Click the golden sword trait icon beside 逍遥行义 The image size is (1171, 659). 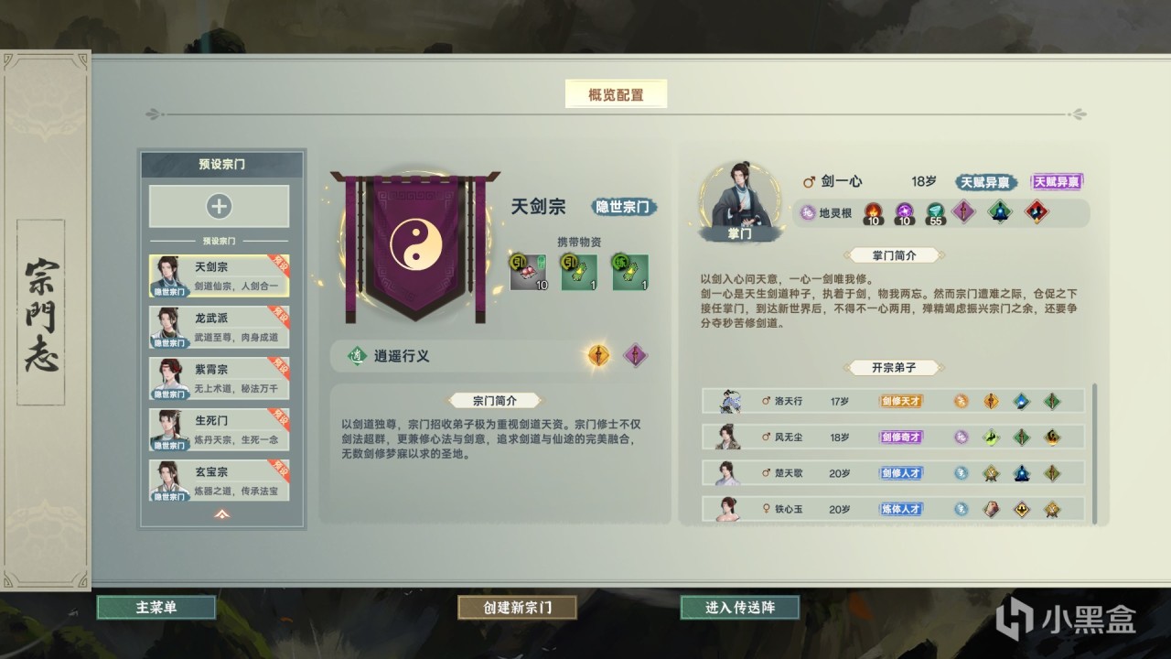coord(597,355)
